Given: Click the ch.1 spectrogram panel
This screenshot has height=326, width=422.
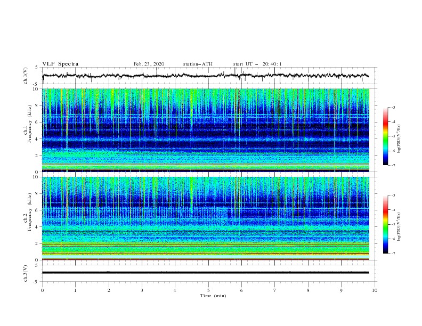Looking at the screenshot, I should [206, 130].
